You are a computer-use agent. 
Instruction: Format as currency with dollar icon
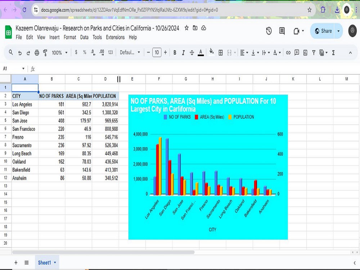pyautogui.click(x=76, y=53)
